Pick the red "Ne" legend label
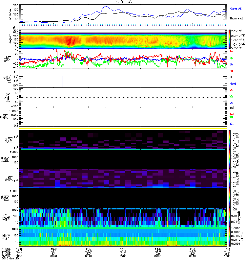Screen dimensions: 246x263 pos(232,71)
